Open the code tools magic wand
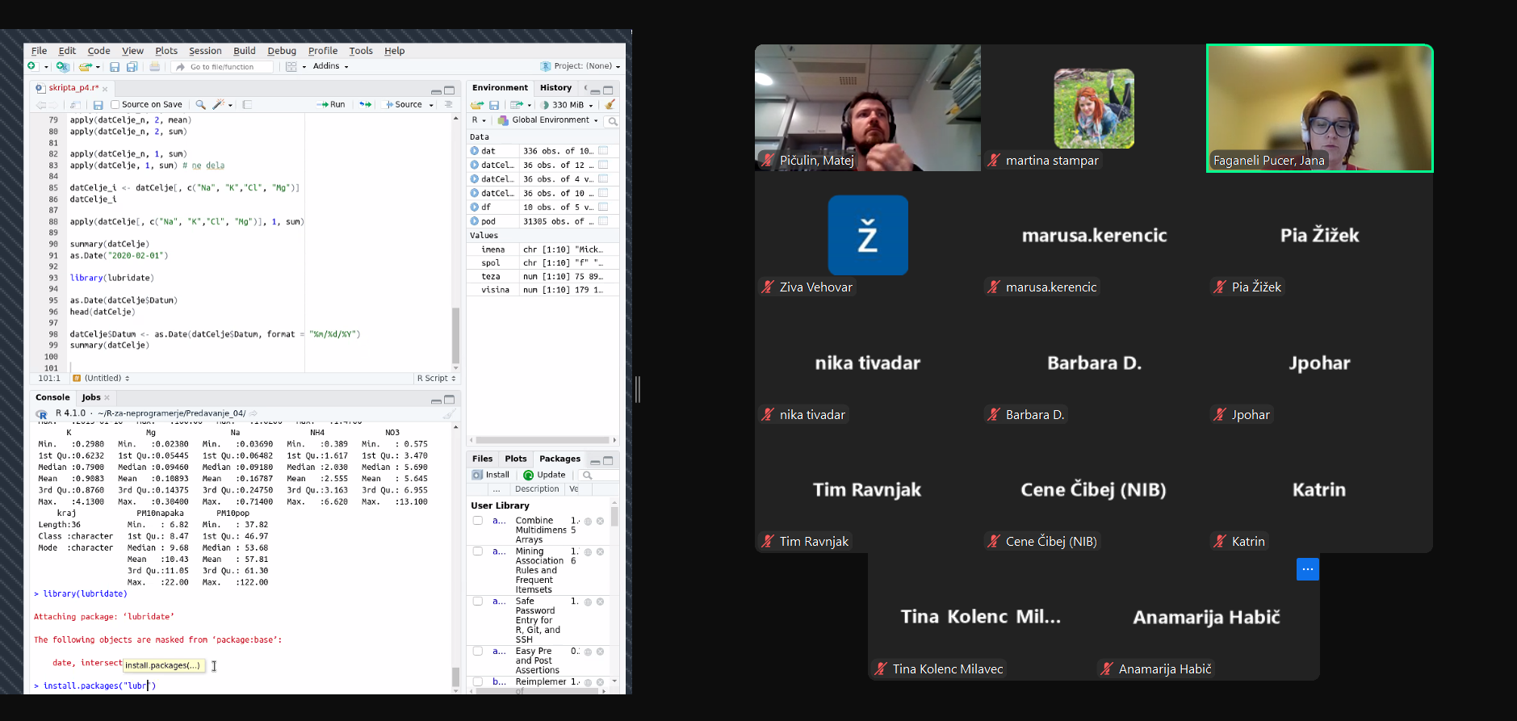Image resolution: width=1517 pixels, height=721 pixels. [217, 105]
